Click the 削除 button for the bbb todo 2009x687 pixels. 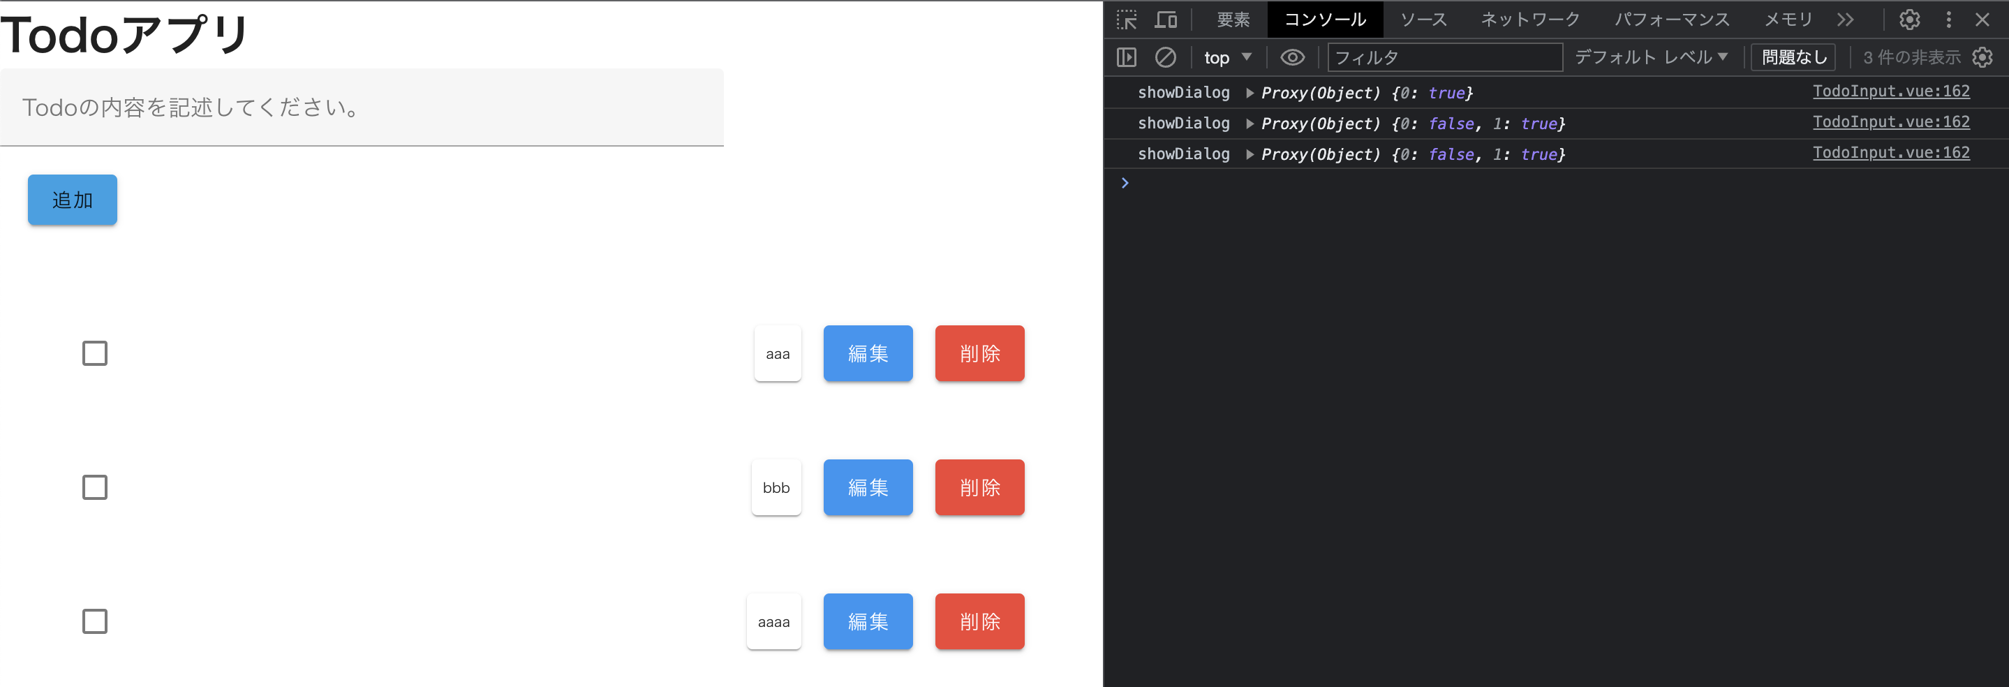[x=979, y=487]
